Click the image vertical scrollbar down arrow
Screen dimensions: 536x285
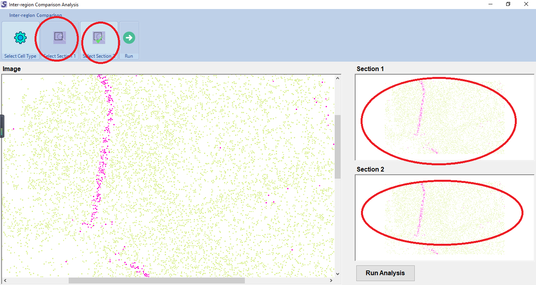337,274
